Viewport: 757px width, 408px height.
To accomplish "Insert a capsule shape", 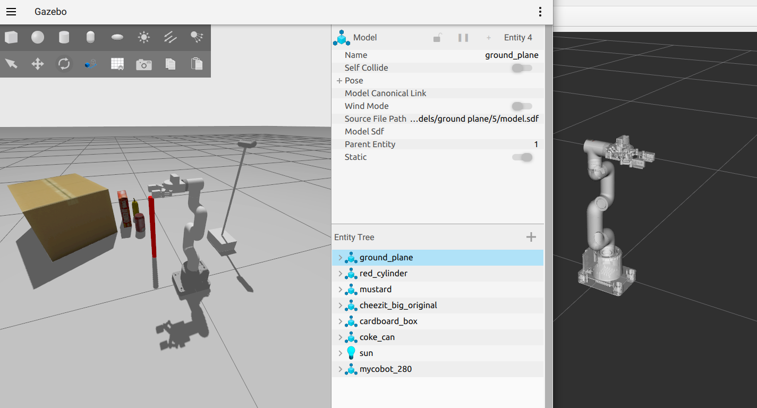I will [91, 37].
